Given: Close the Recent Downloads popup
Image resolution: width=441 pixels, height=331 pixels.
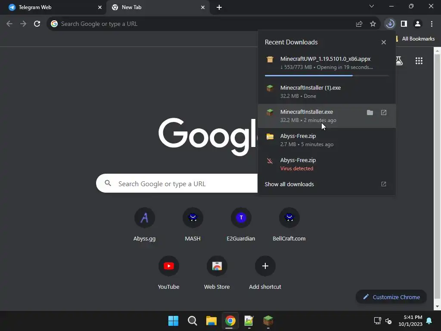Looking at the screenshot, I should 384,42.
